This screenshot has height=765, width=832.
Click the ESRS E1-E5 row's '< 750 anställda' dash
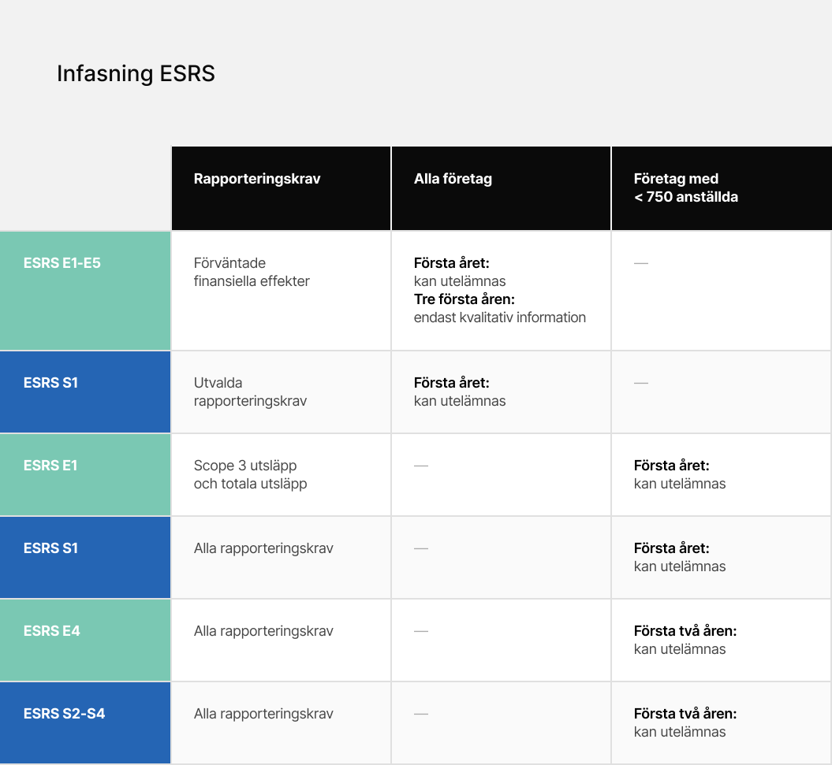point(641,263)
